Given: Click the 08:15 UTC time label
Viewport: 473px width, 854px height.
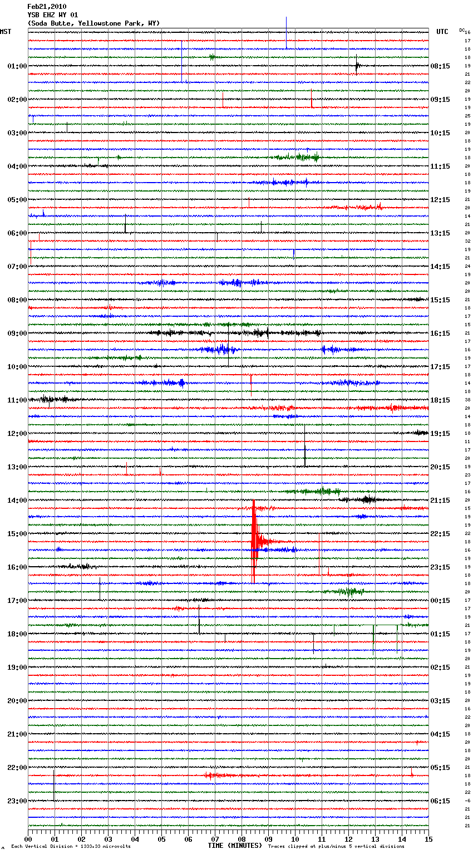Looking at the screenshot, I should 440,66.
